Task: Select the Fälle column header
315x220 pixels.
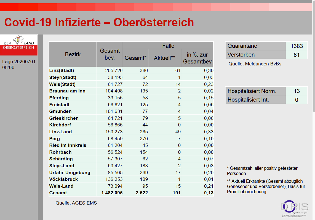Action: (168, 46)
